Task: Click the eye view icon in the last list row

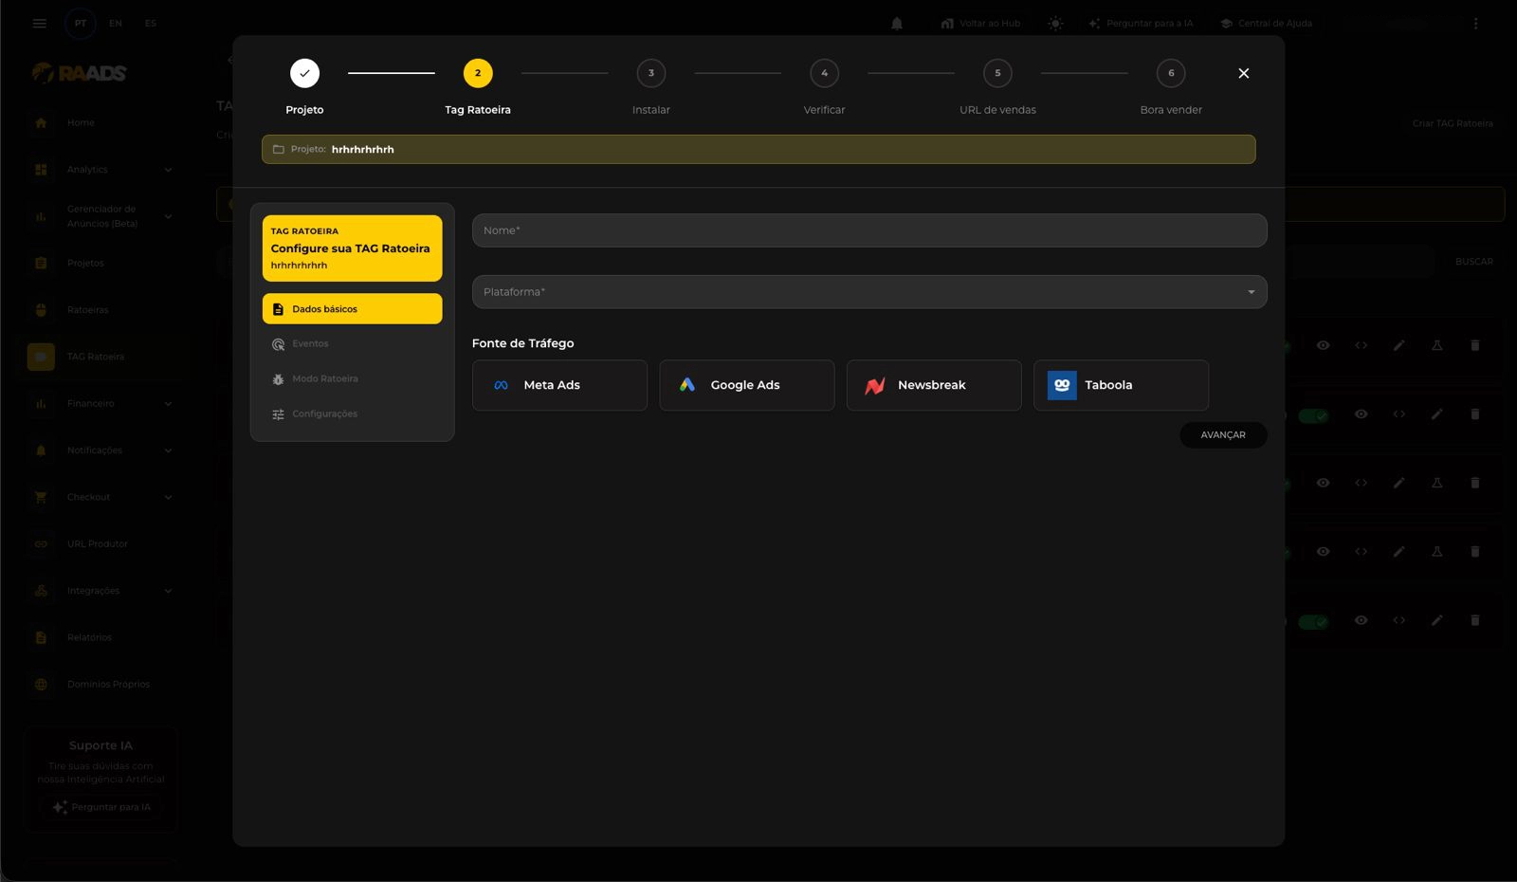Action: 1361,620
